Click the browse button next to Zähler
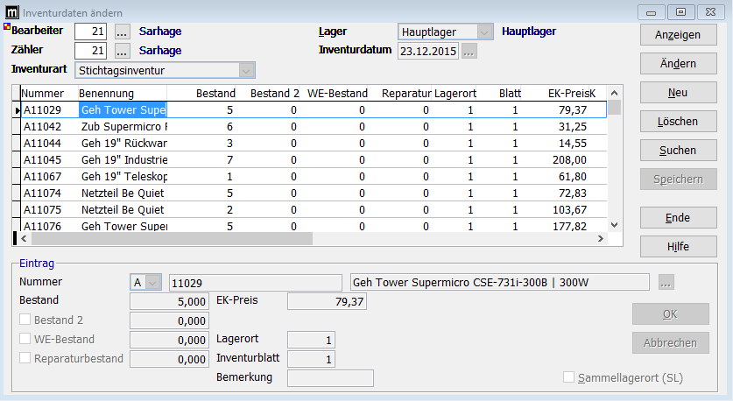The width and height of the screenshot is (733, 401). [122, 51]
